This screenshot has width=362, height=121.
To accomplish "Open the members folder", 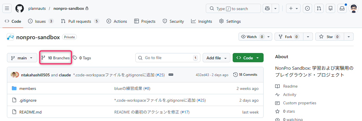I will coord(28,88).
